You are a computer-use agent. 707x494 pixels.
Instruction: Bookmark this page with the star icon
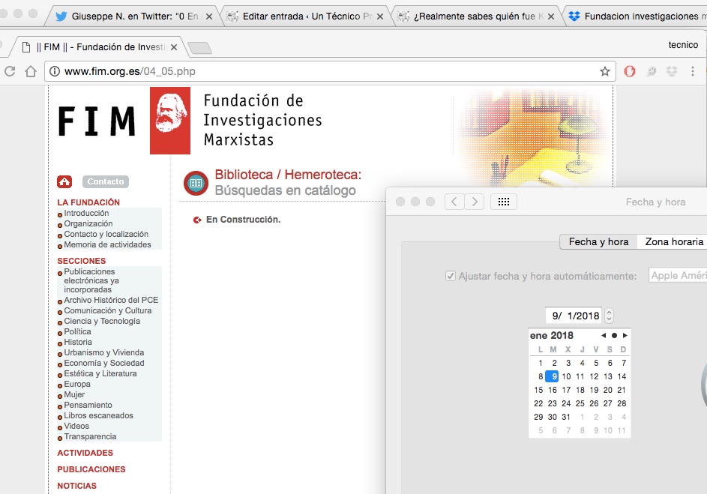pos(605,71)
